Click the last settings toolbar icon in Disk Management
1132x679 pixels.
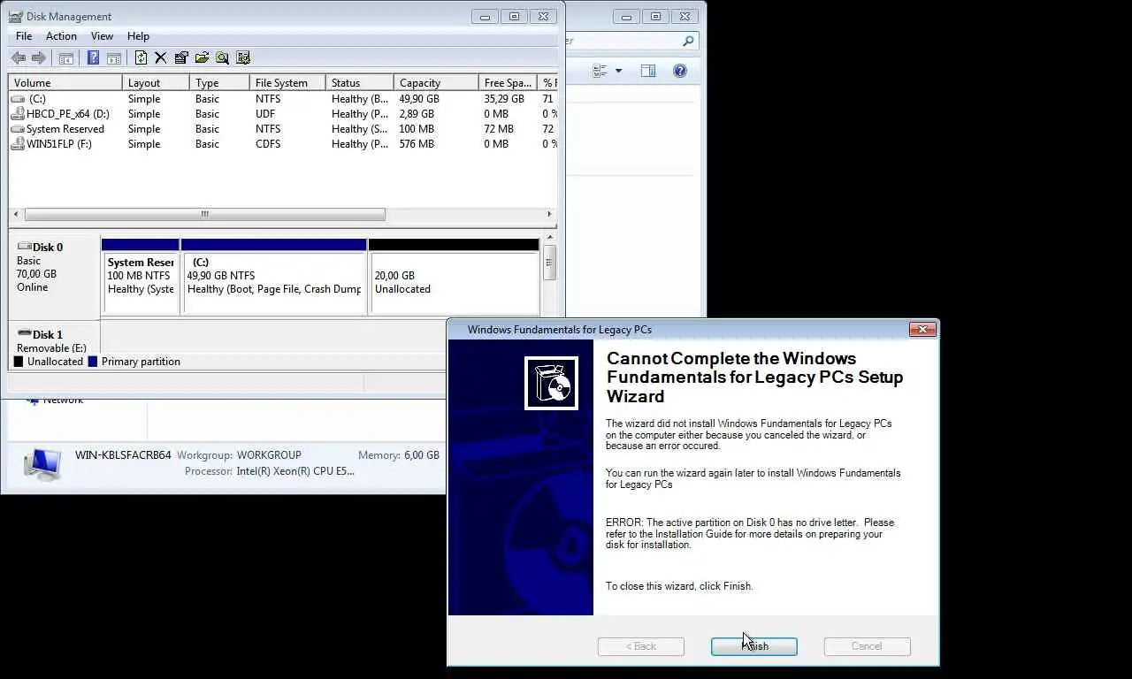coord(243,57)
